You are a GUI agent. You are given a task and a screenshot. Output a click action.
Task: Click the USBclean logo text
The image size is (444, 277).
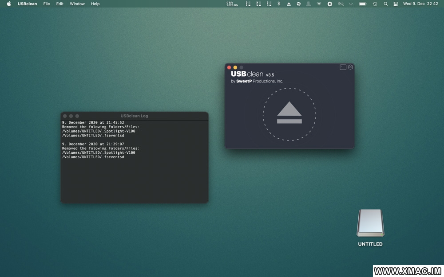(247, 74)
